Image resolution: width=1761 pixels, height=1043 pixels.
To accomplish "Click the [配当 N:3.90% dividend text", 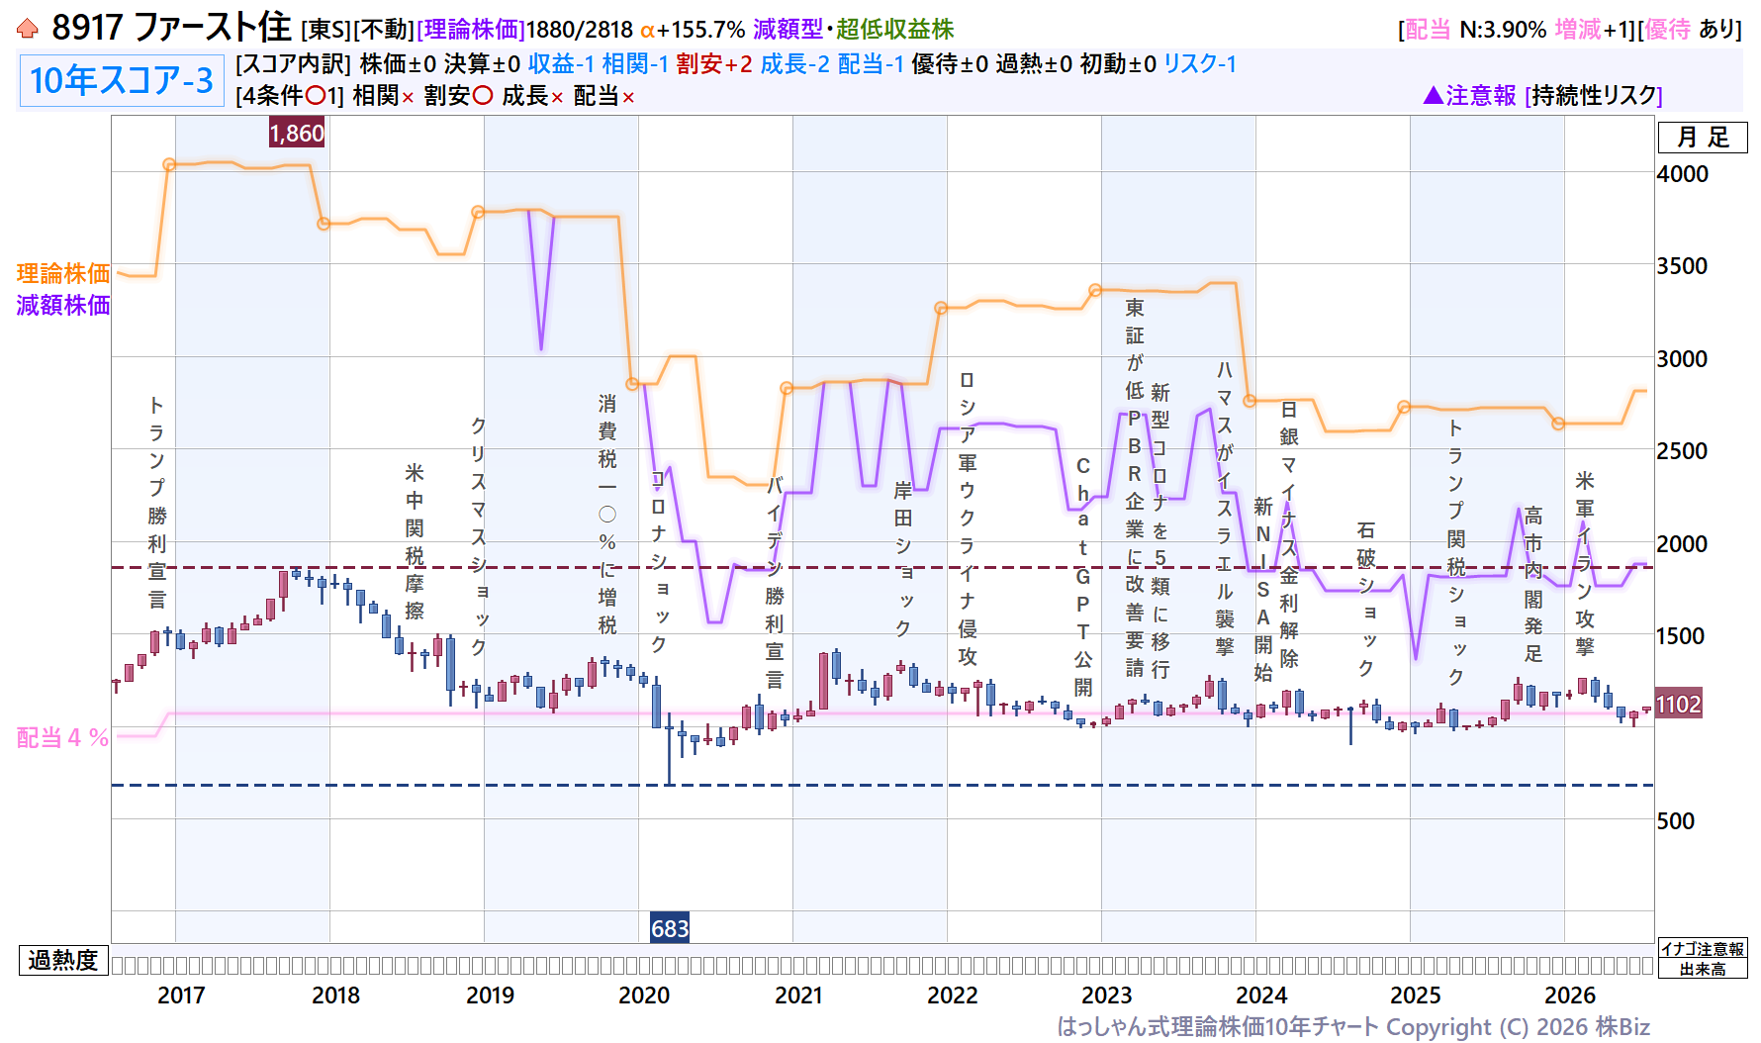I will pos(1472,30).
